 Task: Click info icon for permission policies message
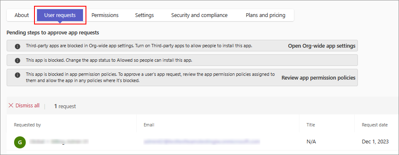[17, 75]
